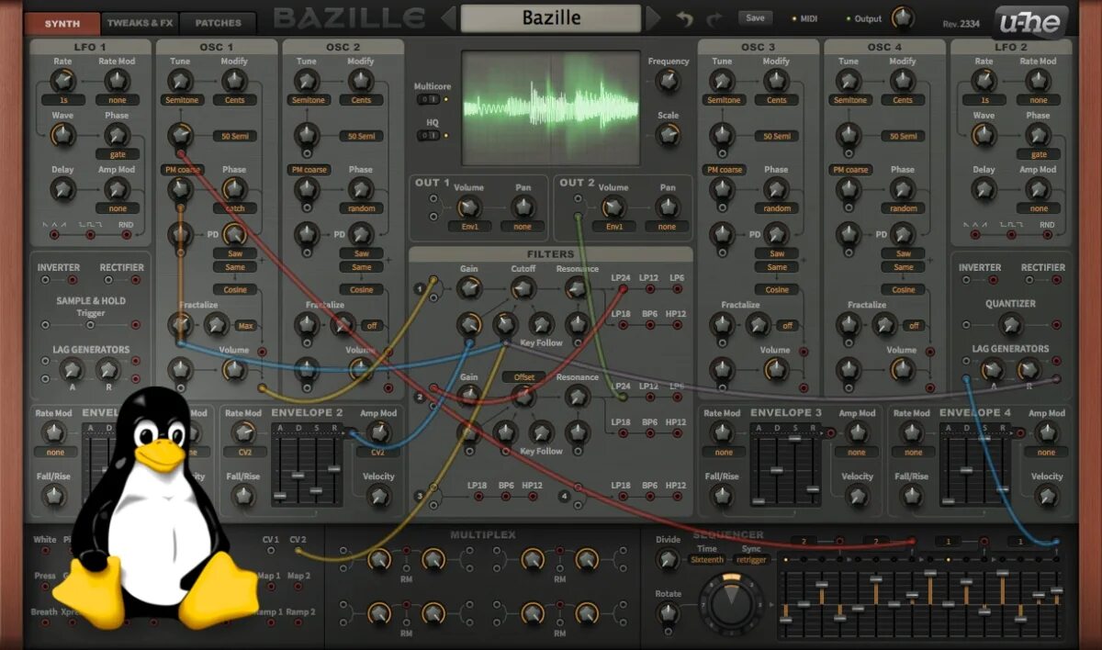Switch to the SYNTH tab

point(62,22)
